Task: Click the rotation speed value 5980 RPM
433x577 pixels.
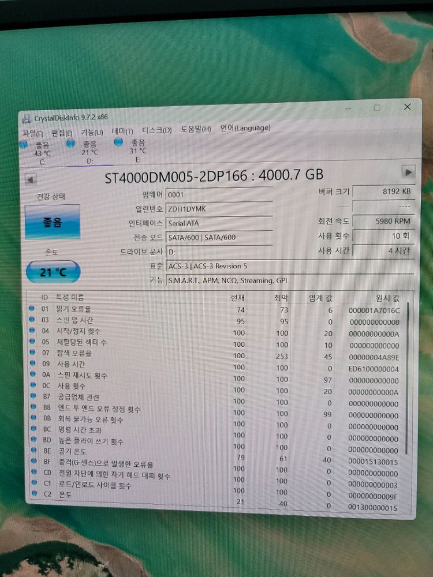Action: coord(384,221)
